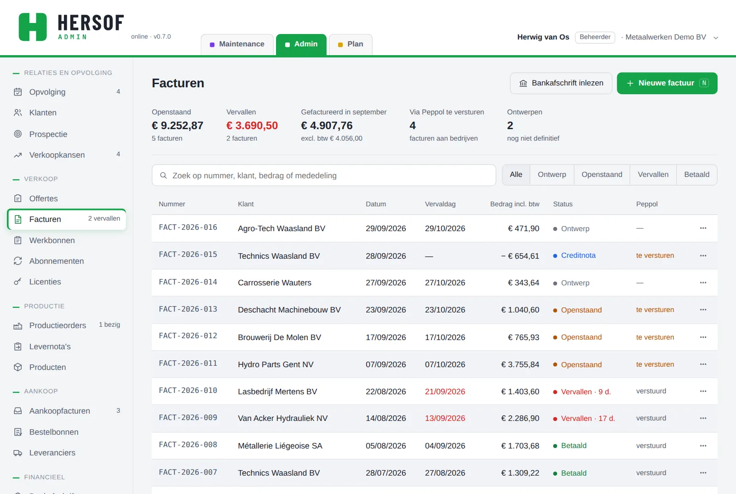Click Bankafschrift inlezen button

click(x=561, y=83)
